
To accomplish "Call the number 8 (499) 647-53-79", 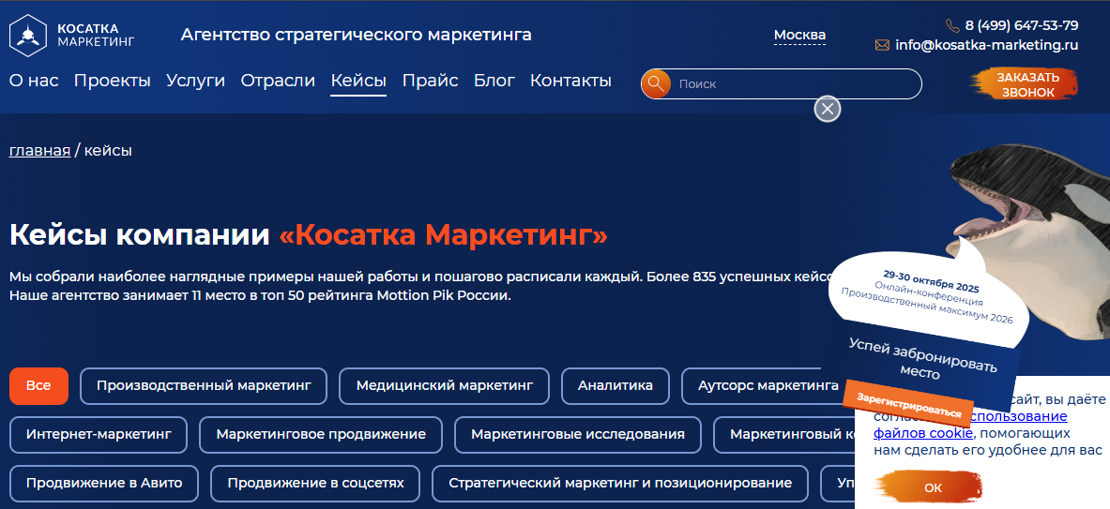I will tap(1022, 26).
